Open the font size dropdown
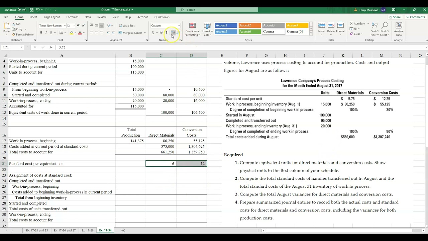Screen dimensions: 428x241 [x=74, y=26]
